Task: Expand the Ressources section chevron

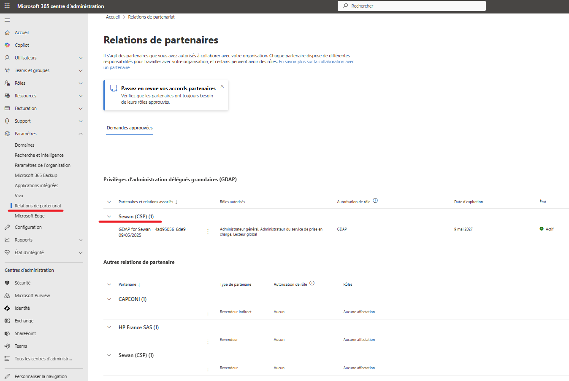Action: (81, 96)
